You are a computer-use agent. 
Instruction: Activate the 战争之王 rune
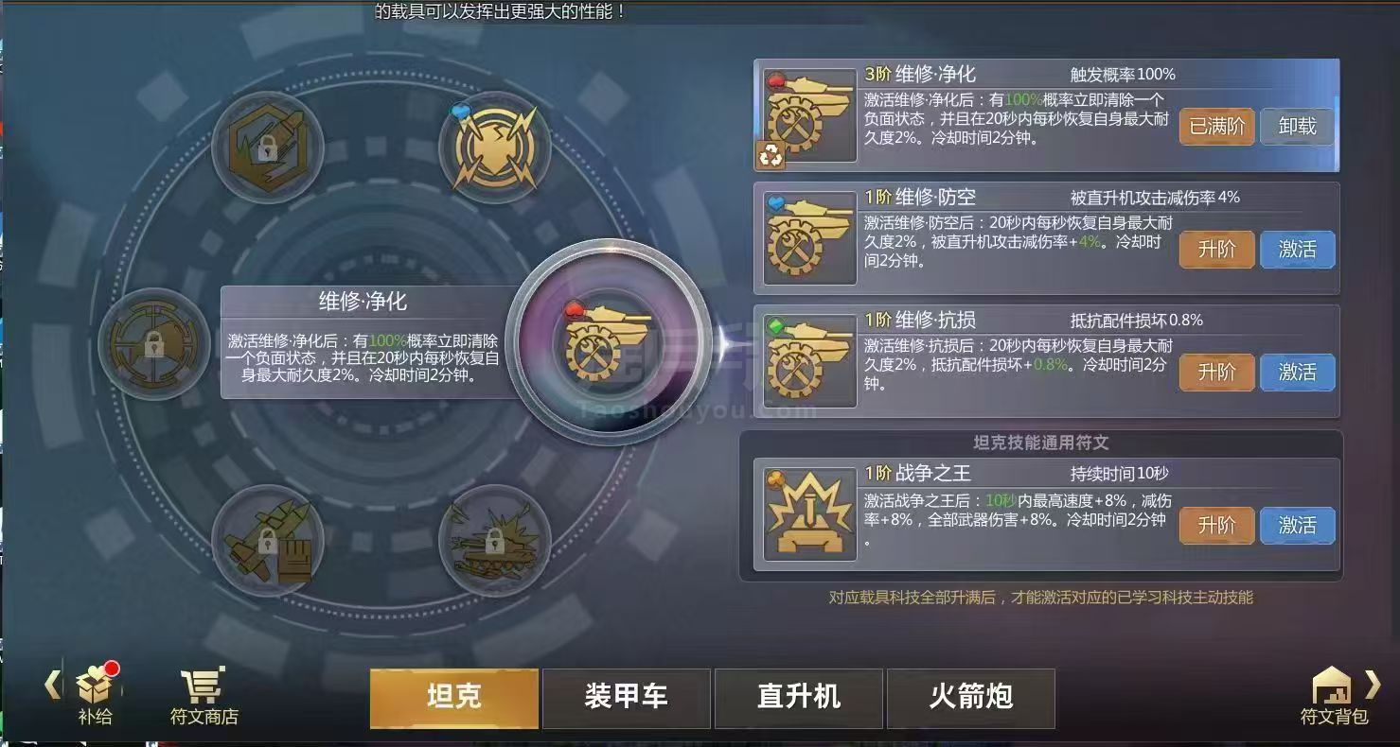(1297, 525)
